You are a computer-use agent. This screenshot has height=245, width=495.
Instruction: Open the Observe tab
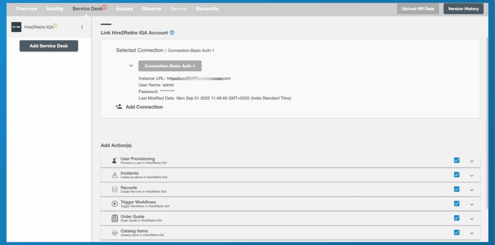(x=151, y=9)
